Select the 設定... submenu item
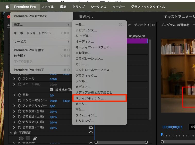 pyautogui.click(x=41, y=24)
